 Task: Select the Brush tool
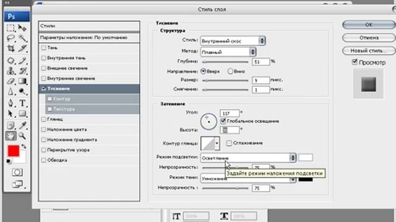[x=22, y=60]
